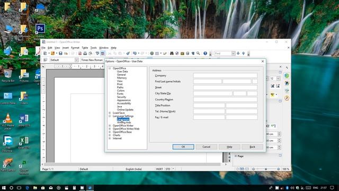Click the Street input field
The height and width of the screenshot is (191, 339).
(x=225, y=88)
